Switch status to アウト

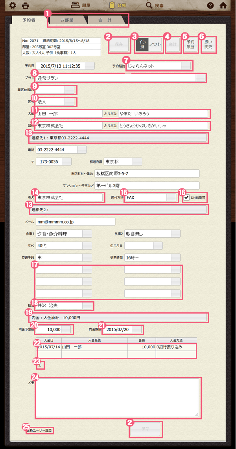155,44
